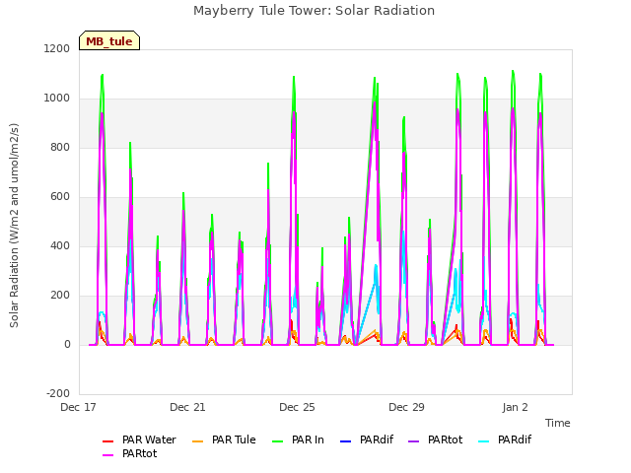Click the 'Time' x-axis title

tap(557, 423)
